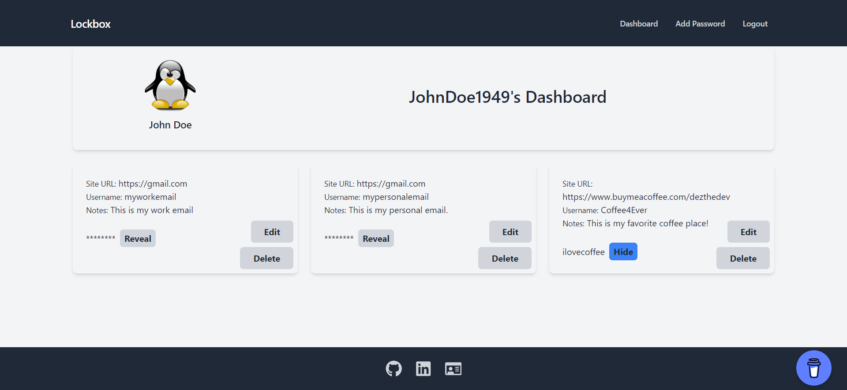Click the JohnDoe1949's Dashboard heading
Viewport: 847px width, 390px height.
click(x=507, y=97)
